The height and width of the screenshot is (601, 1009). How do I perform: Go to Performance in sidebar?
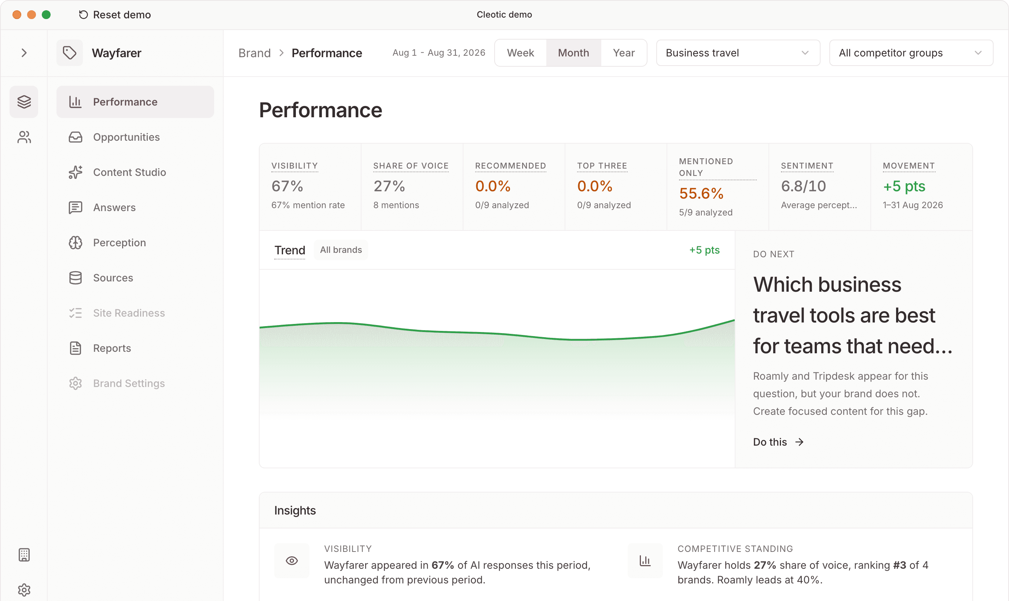pos(135,102)
